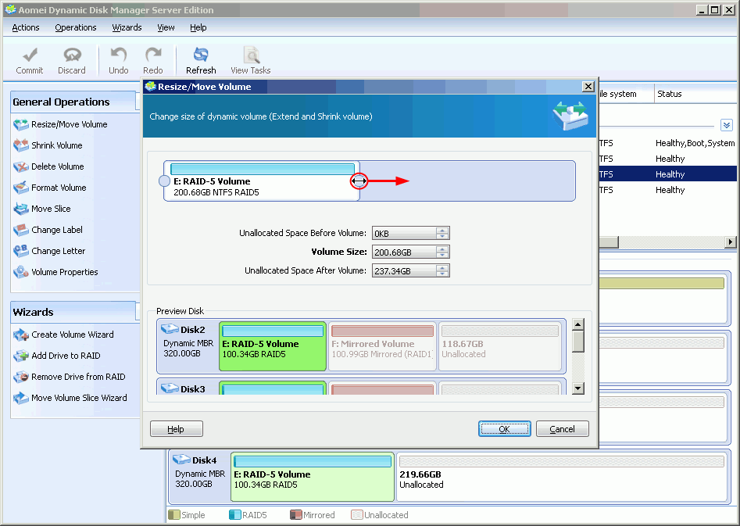Click the Preview Disk scroll down arrow
740x526 pixels.
(x=578, y=388)
